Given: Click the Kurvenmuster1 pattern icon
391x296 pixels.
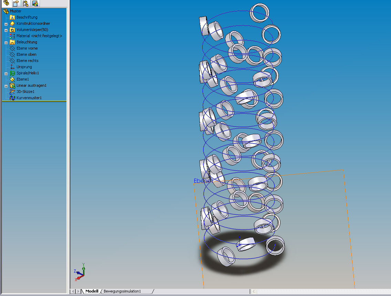Looking at the screenshot, I should (x=12, y=98).
